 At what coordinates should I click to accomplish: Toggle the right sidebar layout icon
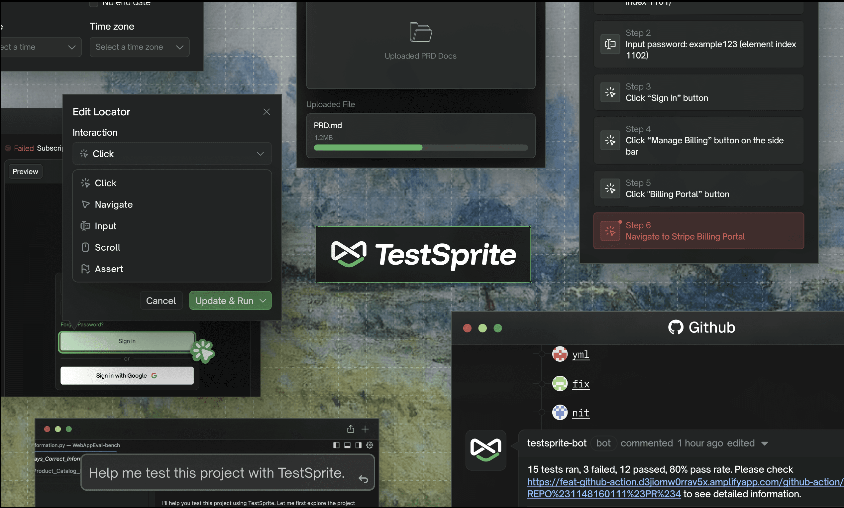[x=358, y=445]
